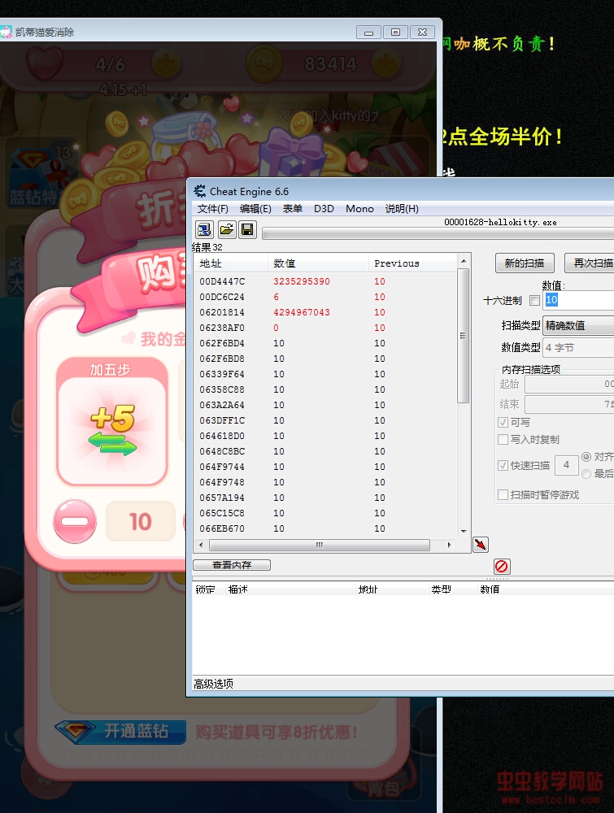Open the Table menu (表单)
This screenshot has height=813, width=614.
pos(293,208)
